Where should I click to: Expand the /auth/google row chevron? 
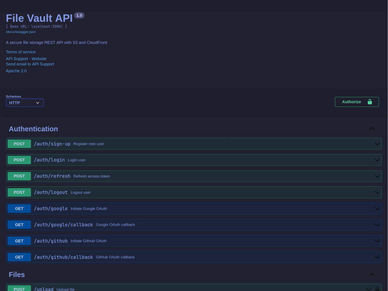coord(377,209)
